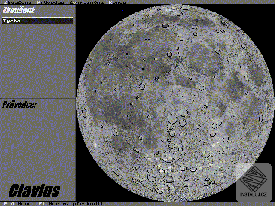275x206 pixels.
Task: Click the field showing Tycho
Action: coord(37,21)
